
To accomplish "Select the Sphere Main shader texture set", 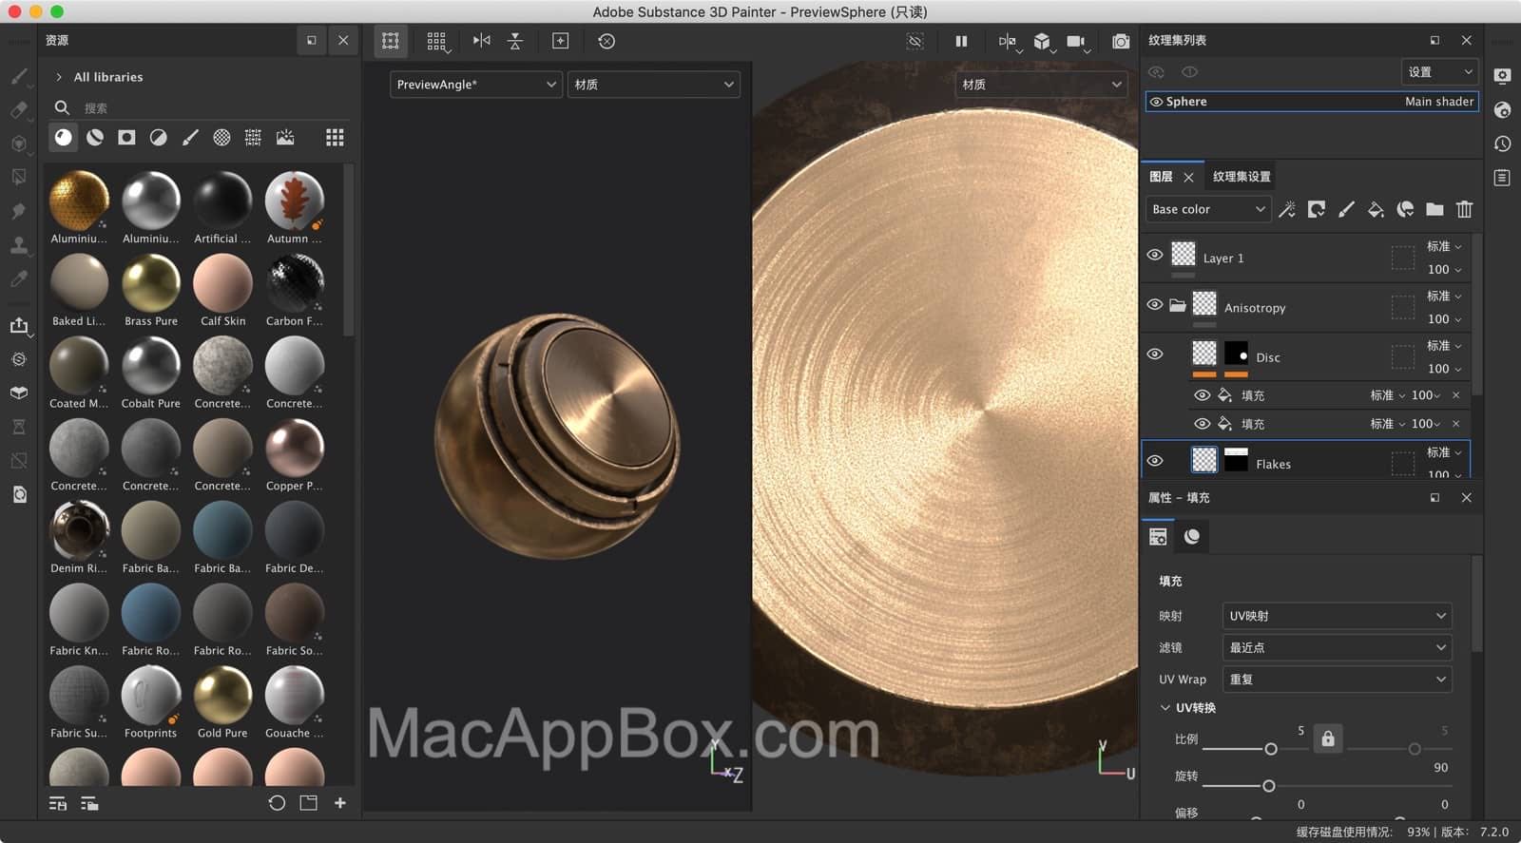I will (x=1312, y=102).
